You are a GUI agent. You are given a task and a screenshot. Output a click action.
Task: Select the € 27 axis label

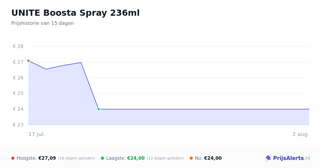tap(18, 62)
